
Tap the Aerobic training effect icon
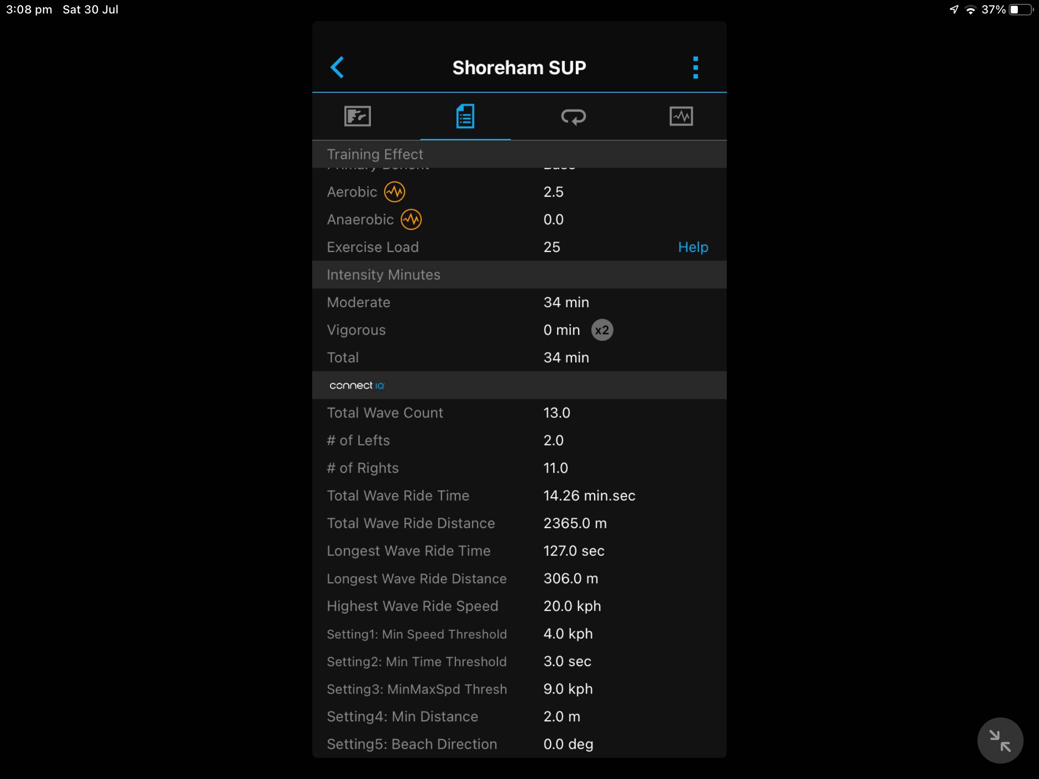coord(394,192)
